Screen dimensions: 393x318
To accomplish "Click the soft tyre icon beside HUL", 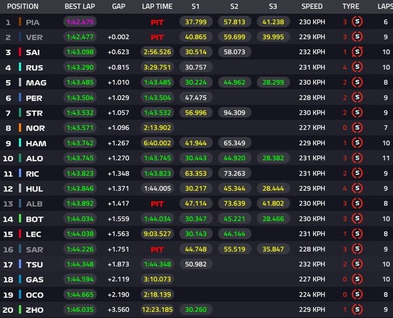I will pos(357,188).
